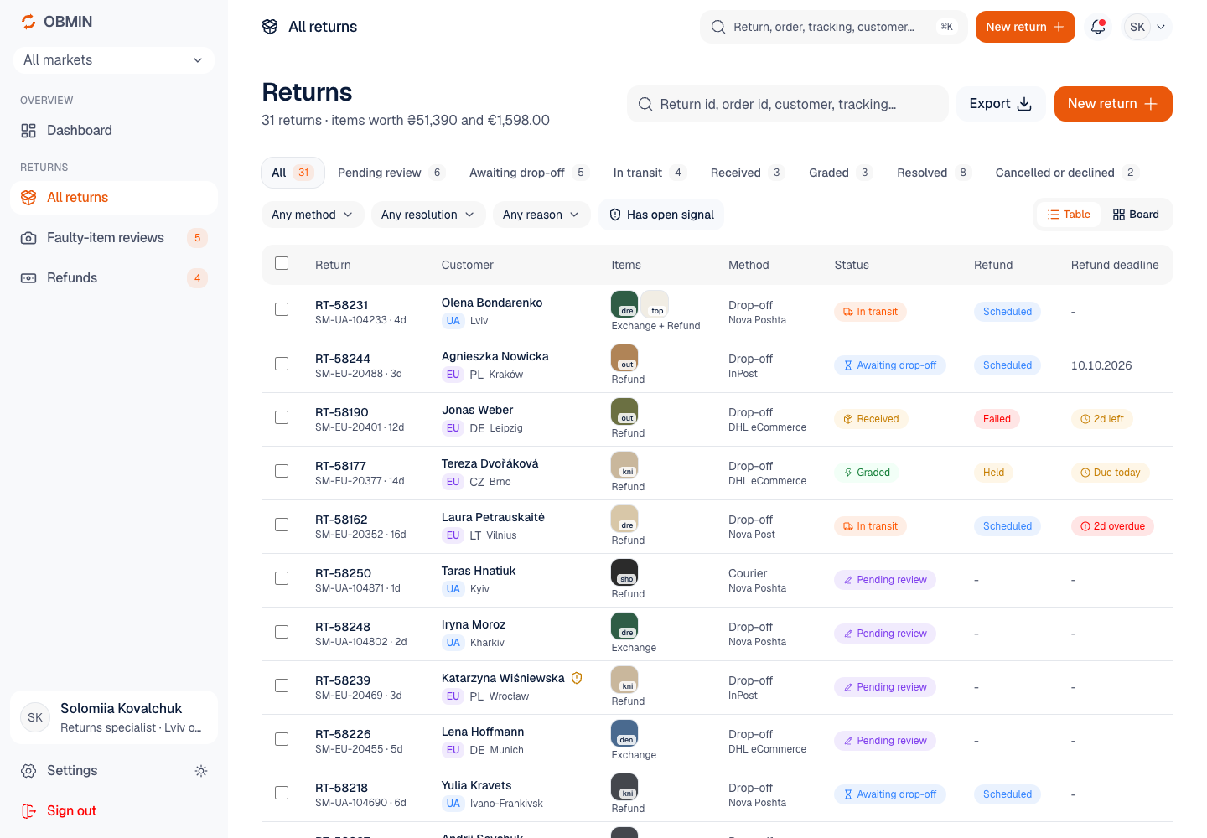The height and width of the screenshot is (838, 1207).
Task: Open Solomiia Kovalchuk profile card
Action: (114, 717)
